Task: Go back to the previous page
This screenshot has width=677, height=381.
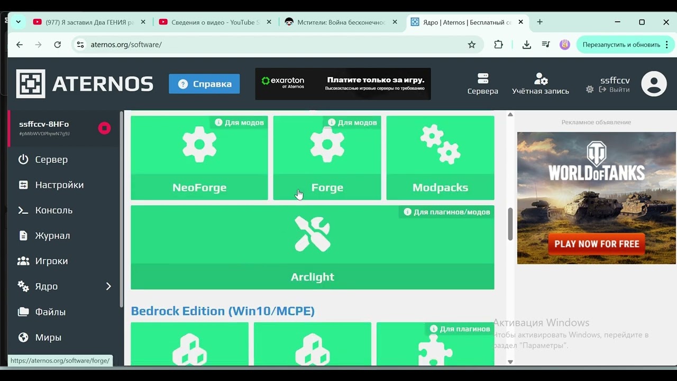Action: pos(20,45)
